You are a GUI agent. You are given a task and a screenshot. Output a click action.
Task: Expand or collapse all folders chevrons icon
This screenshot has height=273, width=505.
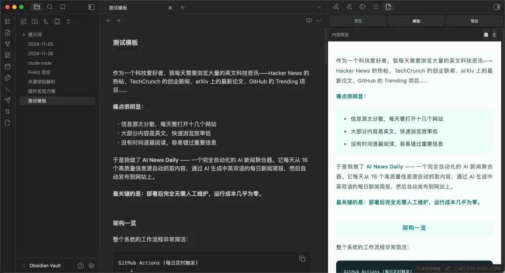coord(68,21)
